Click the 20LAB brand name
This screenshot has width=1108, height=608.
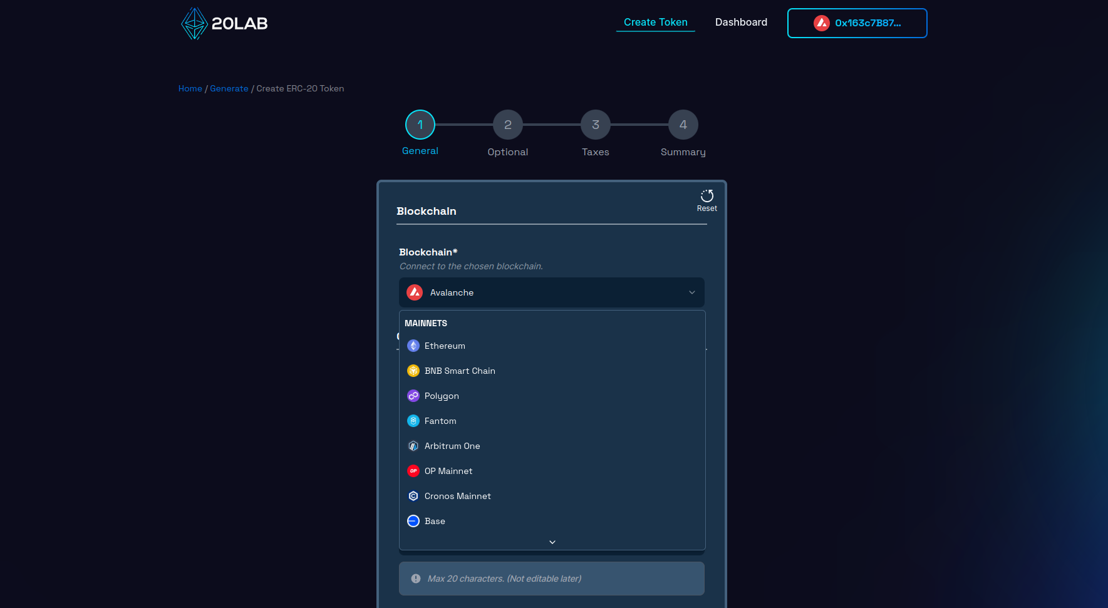coord(240,24)
